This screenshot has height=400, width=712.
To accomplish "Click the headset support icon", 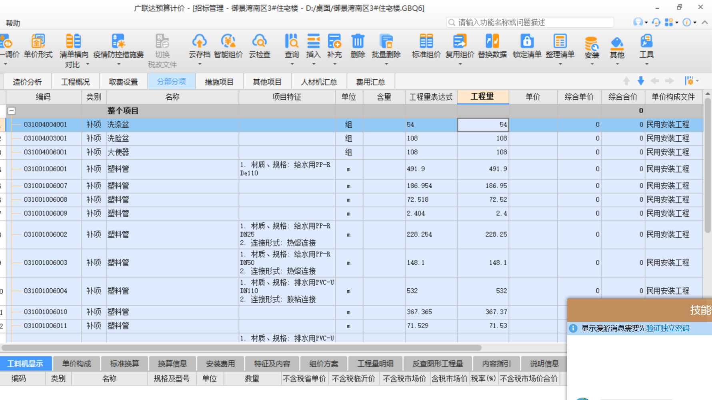I will click(656, 22).
